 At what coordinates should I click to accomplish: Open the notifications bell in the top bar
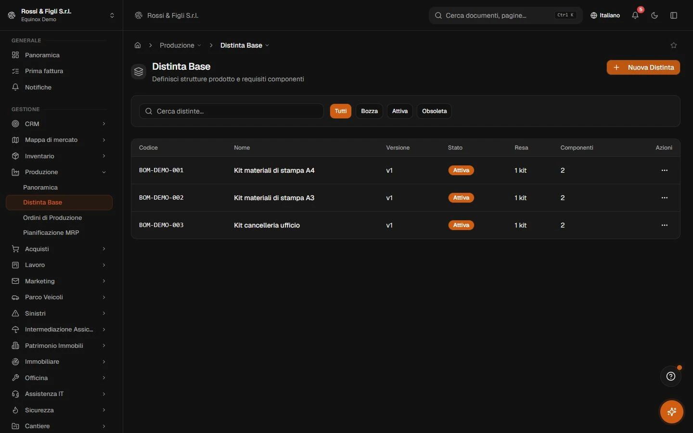[x=635, y=15]
